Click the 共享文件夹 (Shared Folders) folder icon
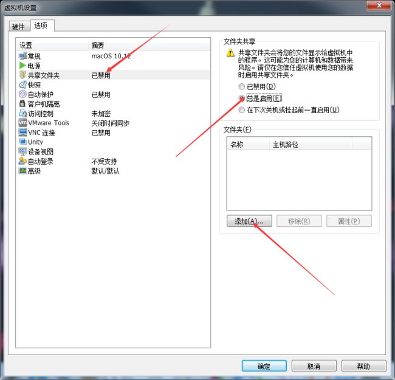Image resolution: width=395 pixels, height=380 pixels. 22,75
